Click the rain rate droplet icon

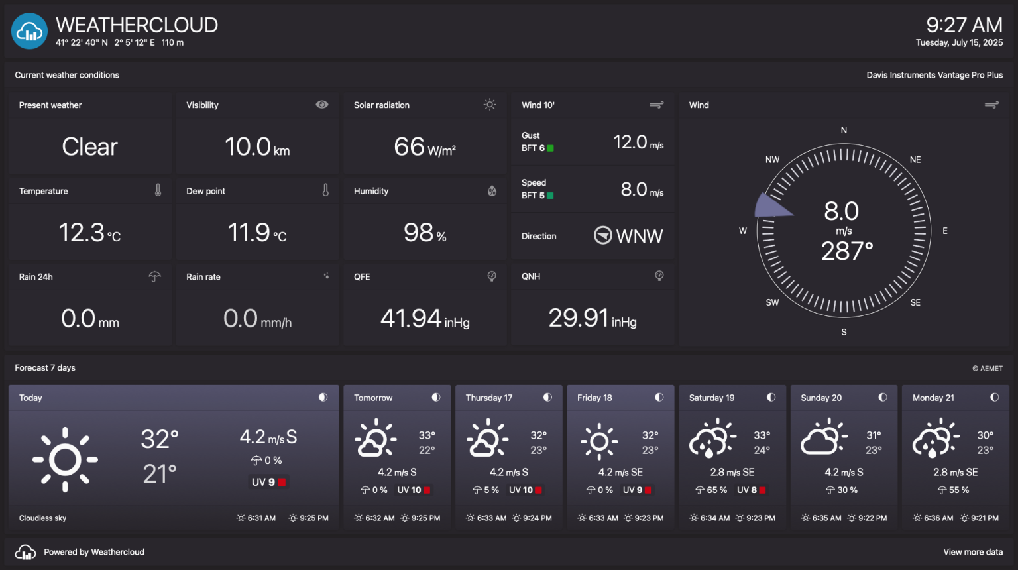(x=326, y=276)
